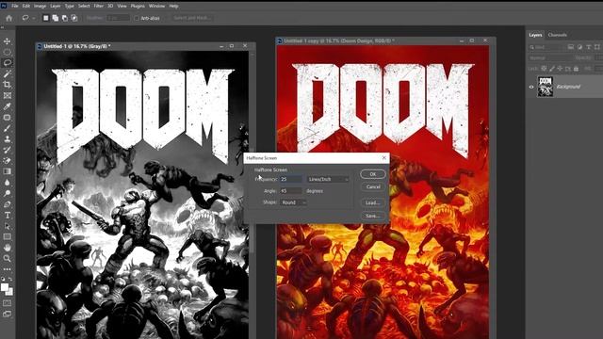
Task: Select the Crop tool
Action: point(7,84)
